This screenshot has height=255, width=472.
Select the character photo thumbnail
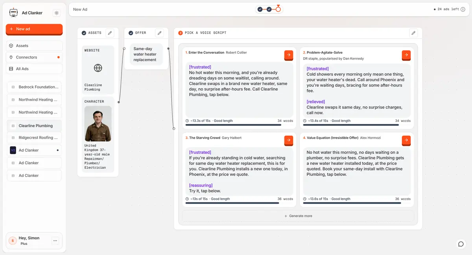click(98, 124)
